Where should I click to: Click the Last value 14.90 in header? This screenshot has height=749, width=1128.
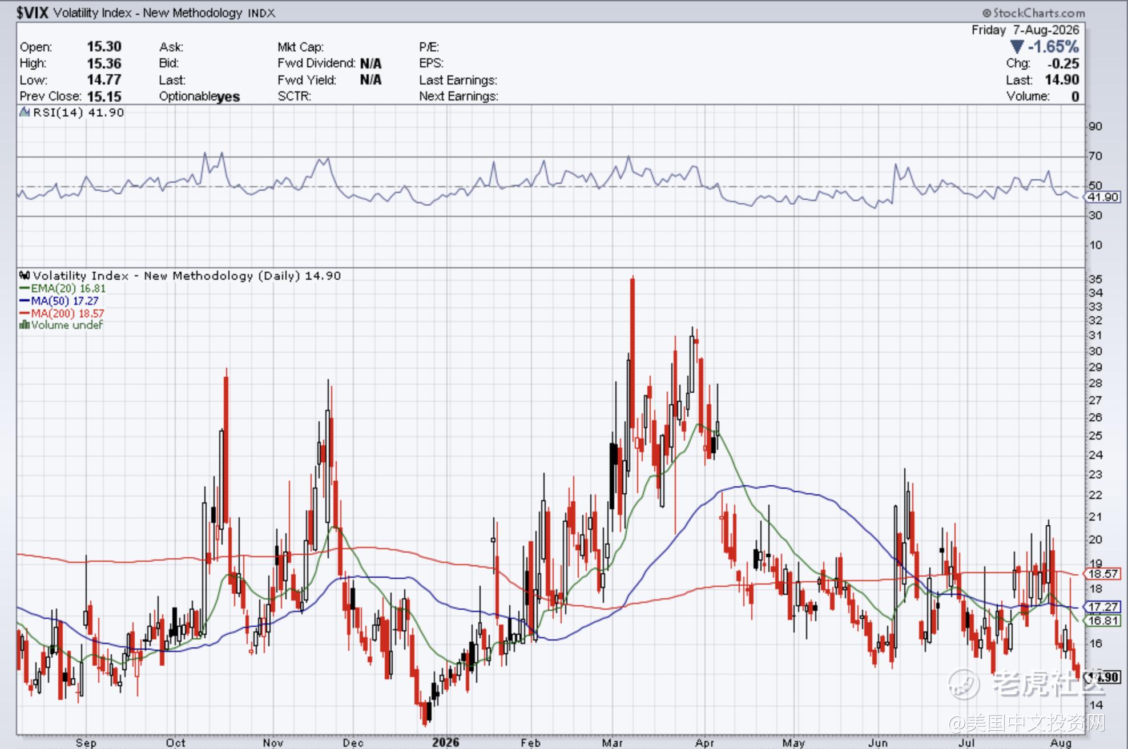click(1062, 80)
